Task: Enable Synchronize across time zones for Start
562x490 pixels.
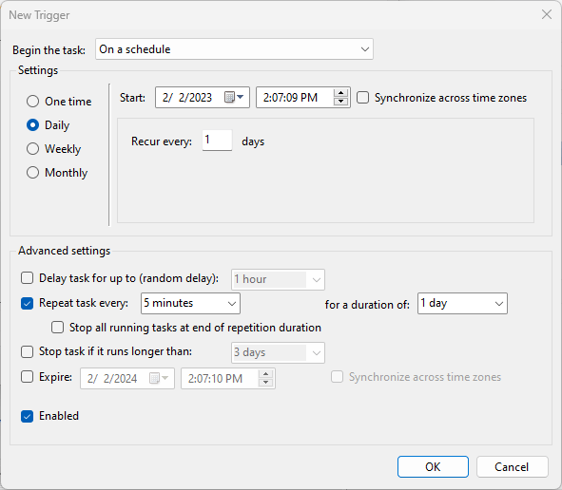Action: coord(362,98)
